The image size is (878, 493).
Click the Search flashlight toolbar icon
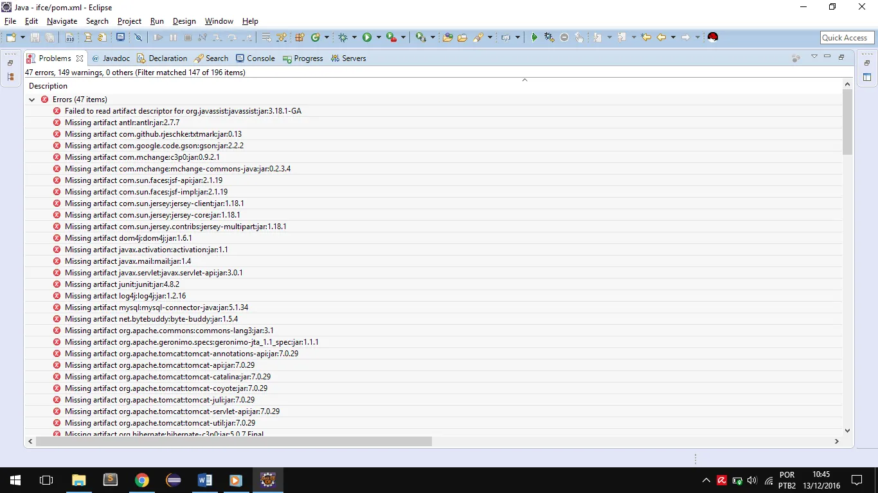[x=478, y=37]
